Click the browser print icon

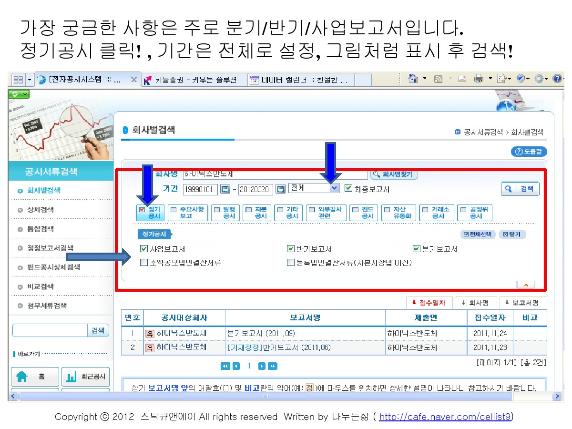(x=479, y=79)
